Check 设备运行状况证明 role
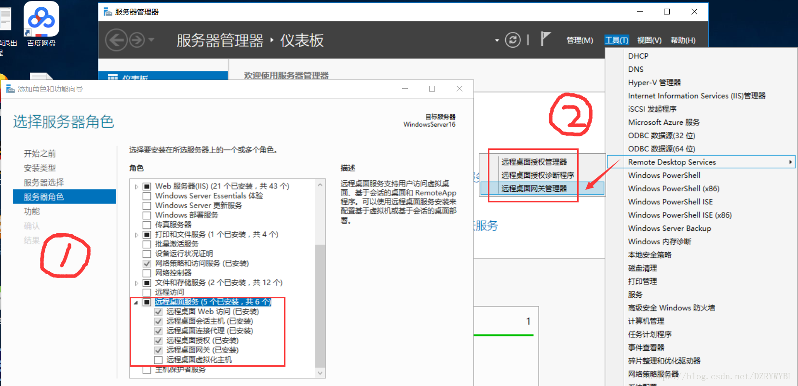This screenshot has width=798, height=386. coord(147,253)
